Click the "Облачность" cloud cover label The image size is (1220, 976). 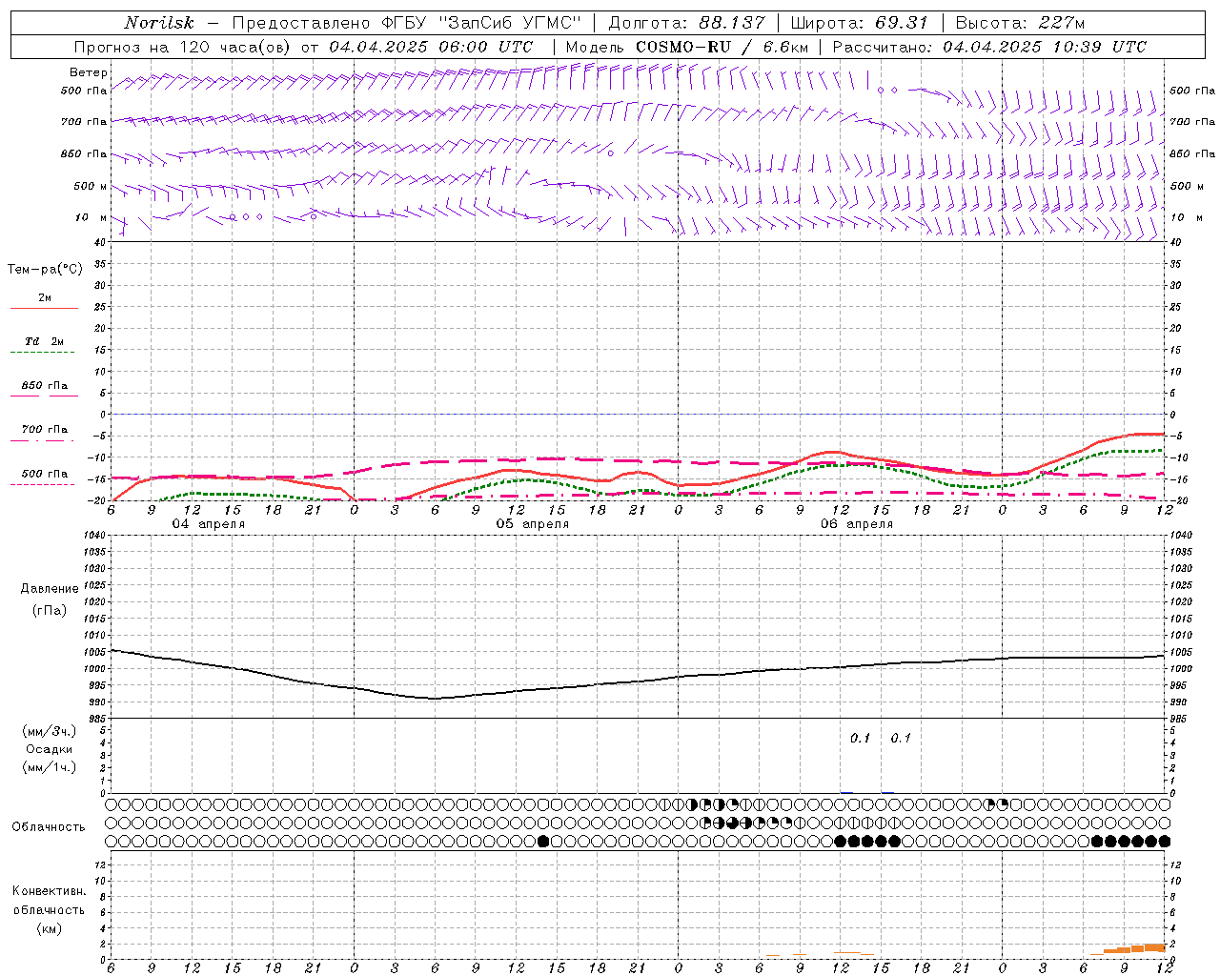click(x=49, y=826)
